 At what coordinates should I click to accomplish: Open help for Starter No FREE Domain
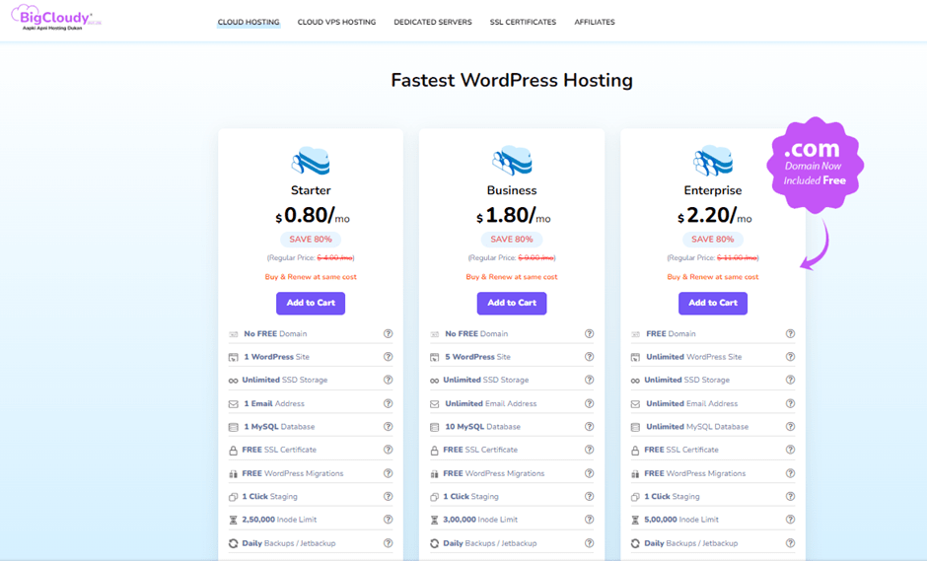point(388,333)
